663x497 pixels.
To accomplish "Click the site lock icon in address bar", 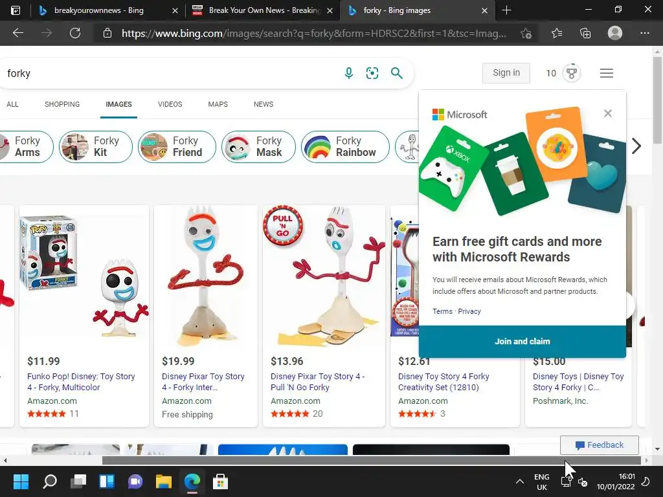I will 107,33.
